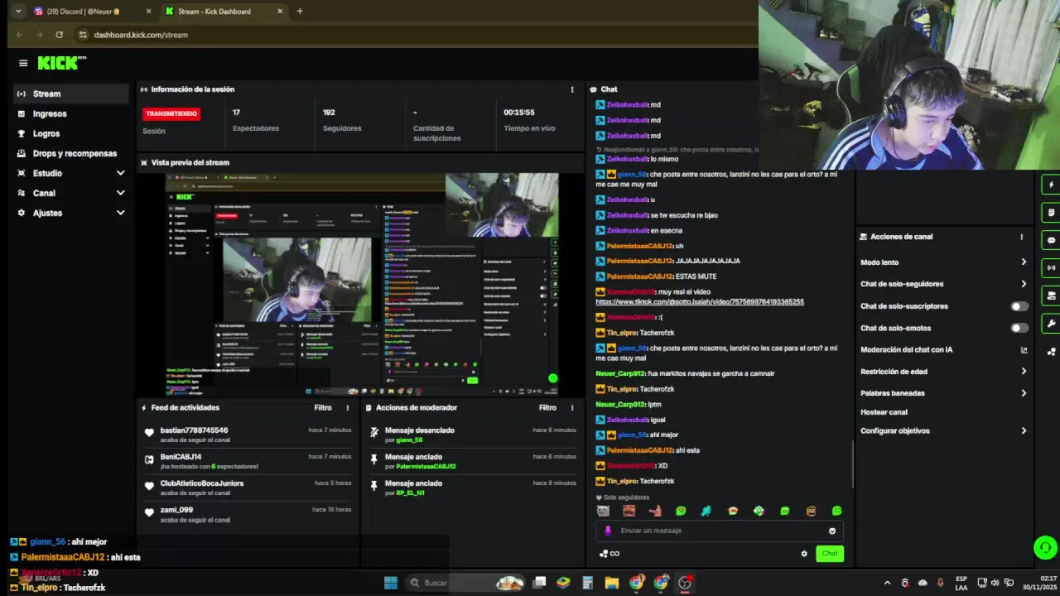Viewport: 1060px width, 596px height.
Task: Open OBS Studio from the taskbar
Action: tap(685, 583)
